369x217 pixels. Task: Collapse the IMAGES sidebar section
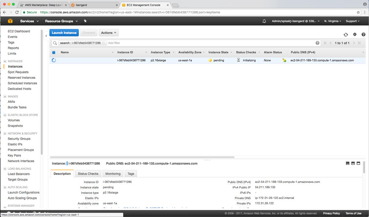(x=5, y=96)
